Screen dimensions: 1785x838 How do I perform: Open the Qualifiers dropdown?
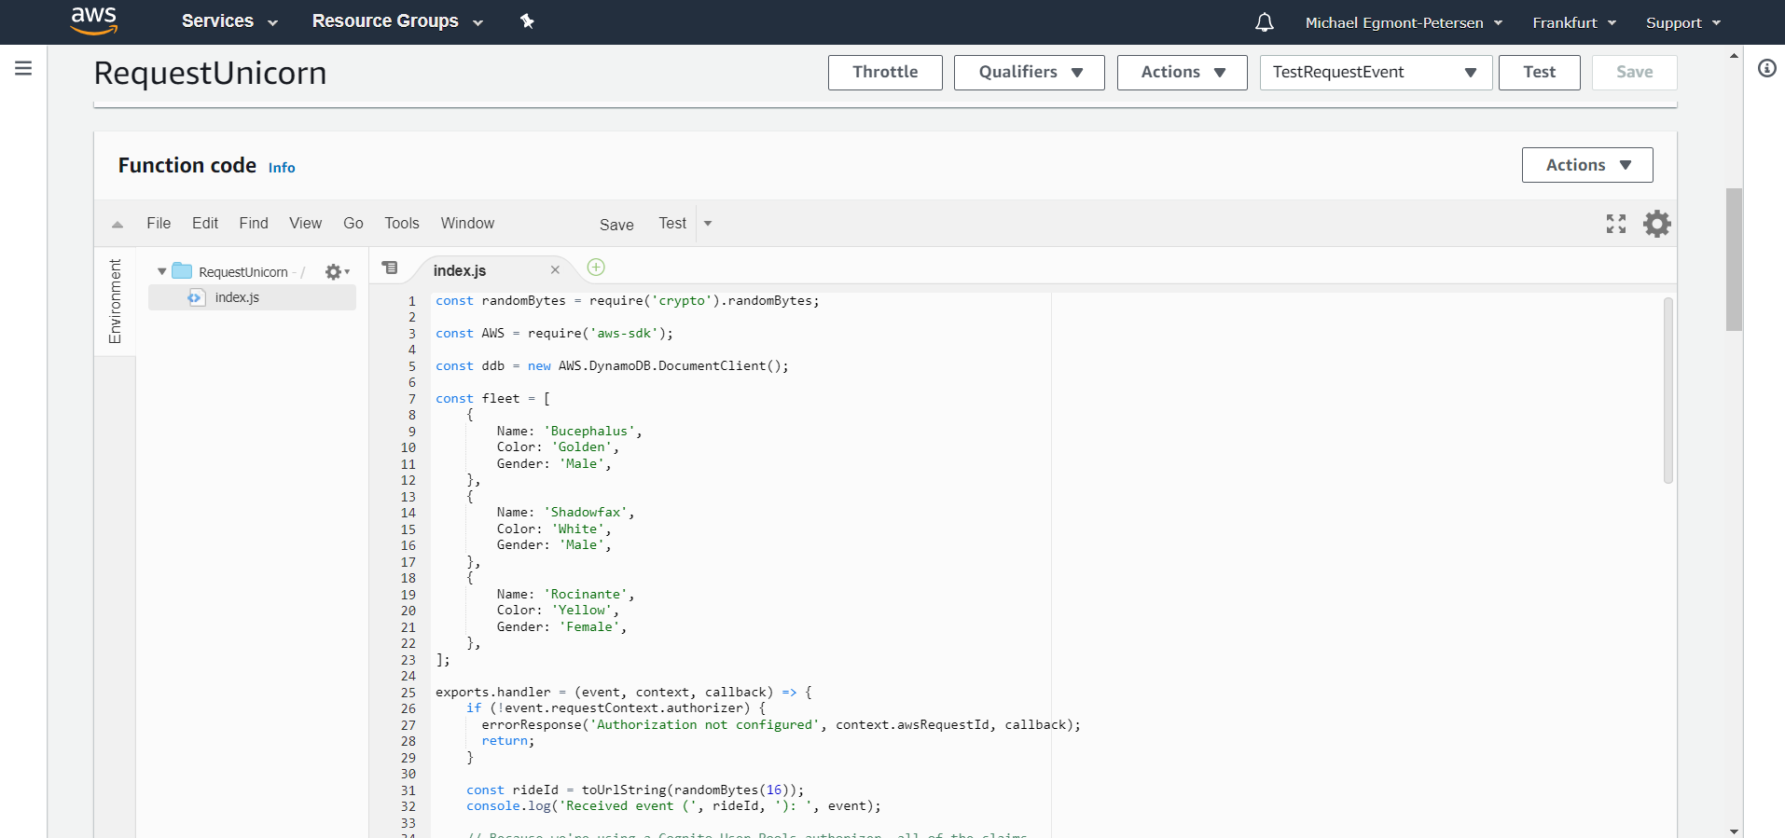tap(1030, 72)
